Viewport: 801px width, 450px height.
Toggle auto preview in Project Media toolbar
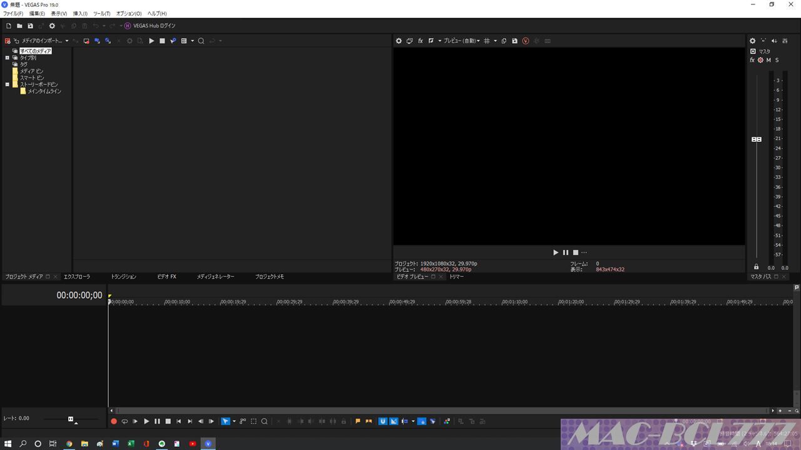pos(173,41)
